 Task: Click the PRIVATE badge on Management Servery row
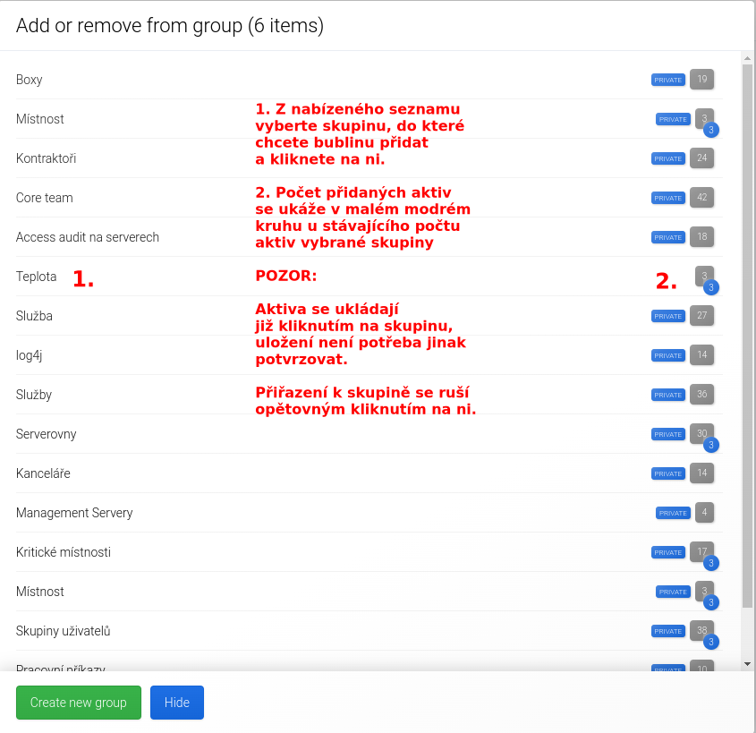point(673,513)
